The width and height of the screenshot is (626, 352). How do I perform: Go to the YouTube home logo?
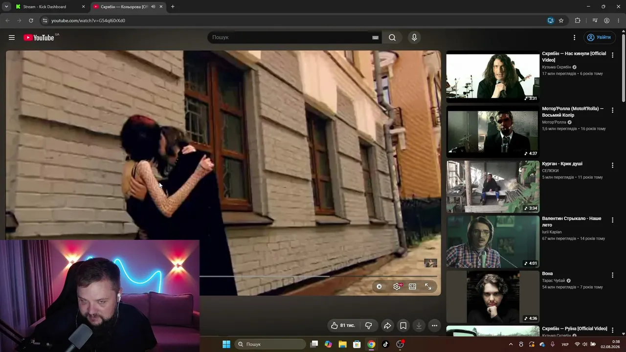[x=39, y=38]
